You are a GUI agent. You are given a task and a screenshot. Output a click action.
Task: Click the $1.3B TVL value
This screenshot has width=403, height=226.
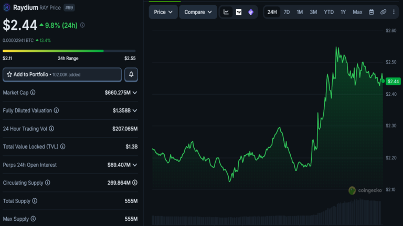pyautogui.click(x=132, y=146)
